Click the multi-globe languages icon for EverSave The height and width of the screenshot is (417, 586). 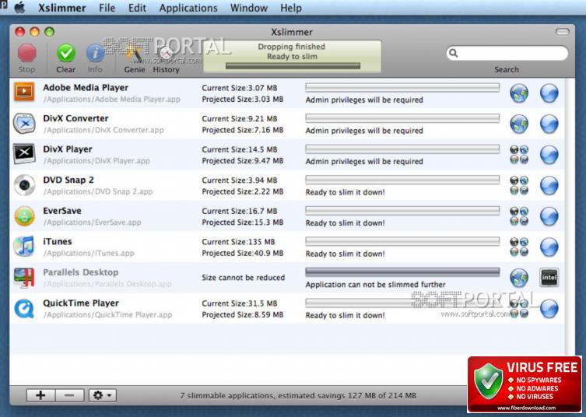pos(519,216)
